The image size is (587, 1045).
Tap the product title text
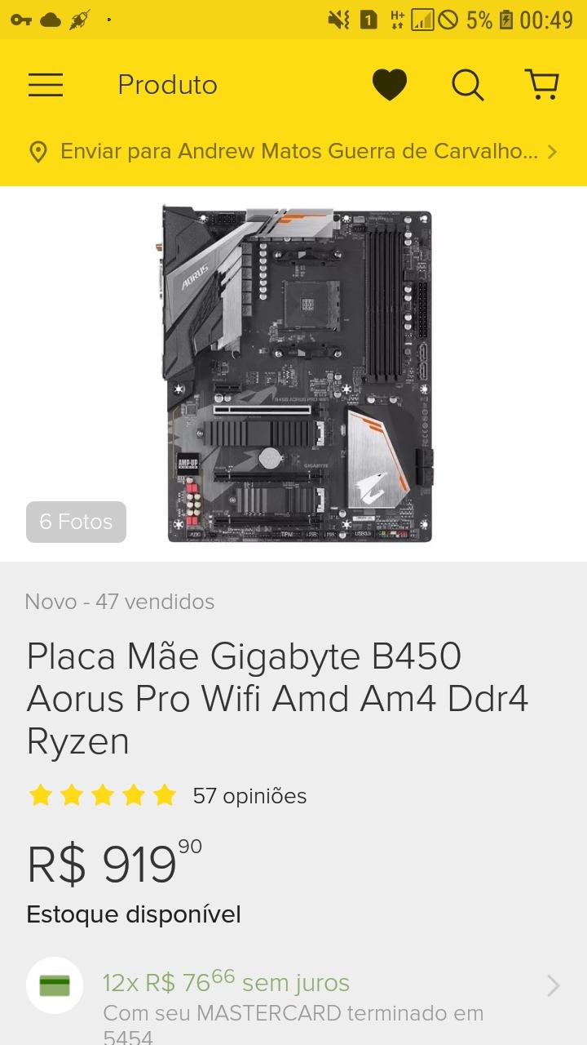(x=278, y=699)
